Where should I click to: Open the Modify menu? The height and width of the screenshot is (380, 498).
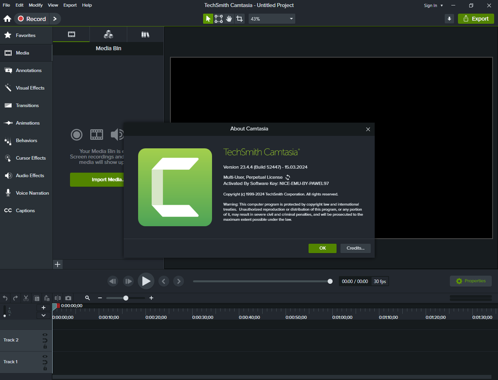point(36,5)
